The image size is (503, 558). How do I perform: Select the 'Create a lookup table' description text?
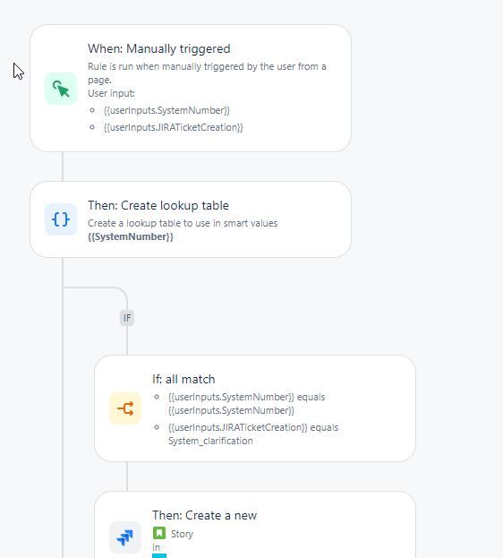[x=183, y=223]
